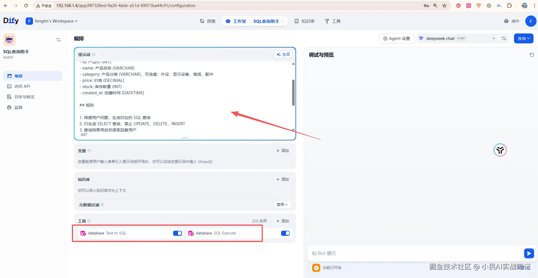Reload the current page
538x278 pixels.
point(26,6)
